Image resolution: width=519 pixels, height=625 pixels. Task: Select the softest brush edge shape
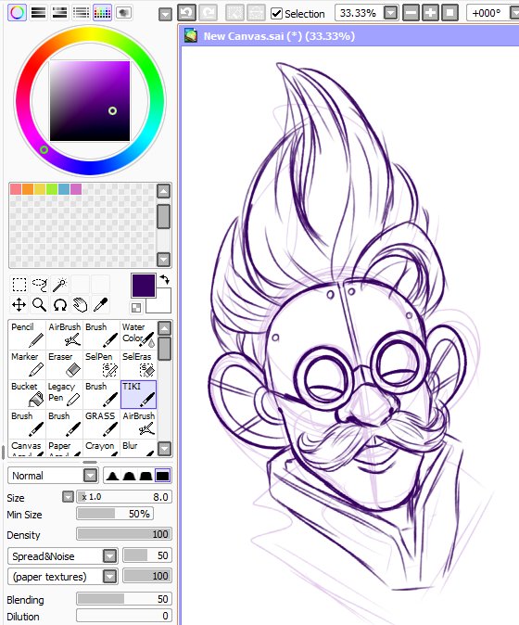pyautogui.click(x=112, y=476)
